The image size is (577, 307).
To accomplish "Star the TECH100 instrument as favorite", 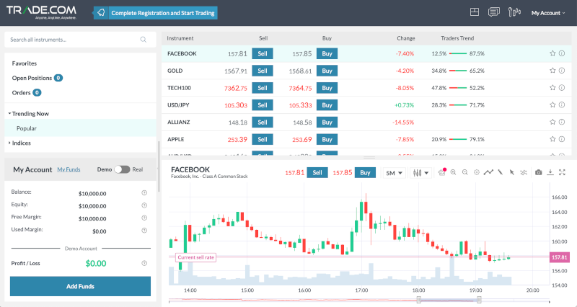I will [552, 88].
